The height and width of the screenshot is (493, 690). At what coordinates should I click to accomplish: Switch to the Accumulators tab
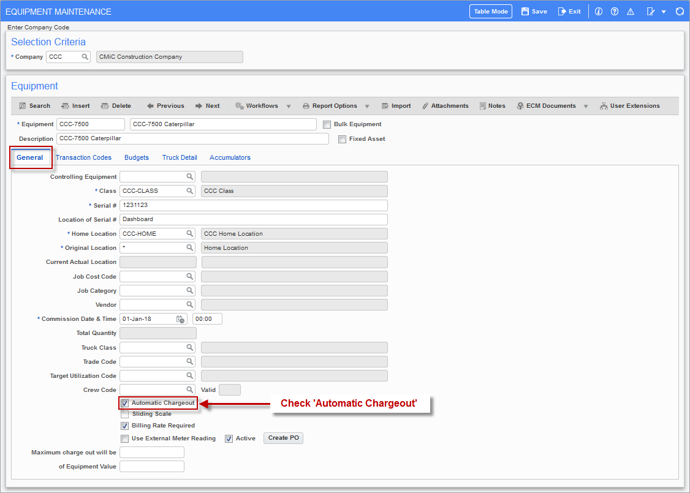pyautogui.click(x=230, y=157)
